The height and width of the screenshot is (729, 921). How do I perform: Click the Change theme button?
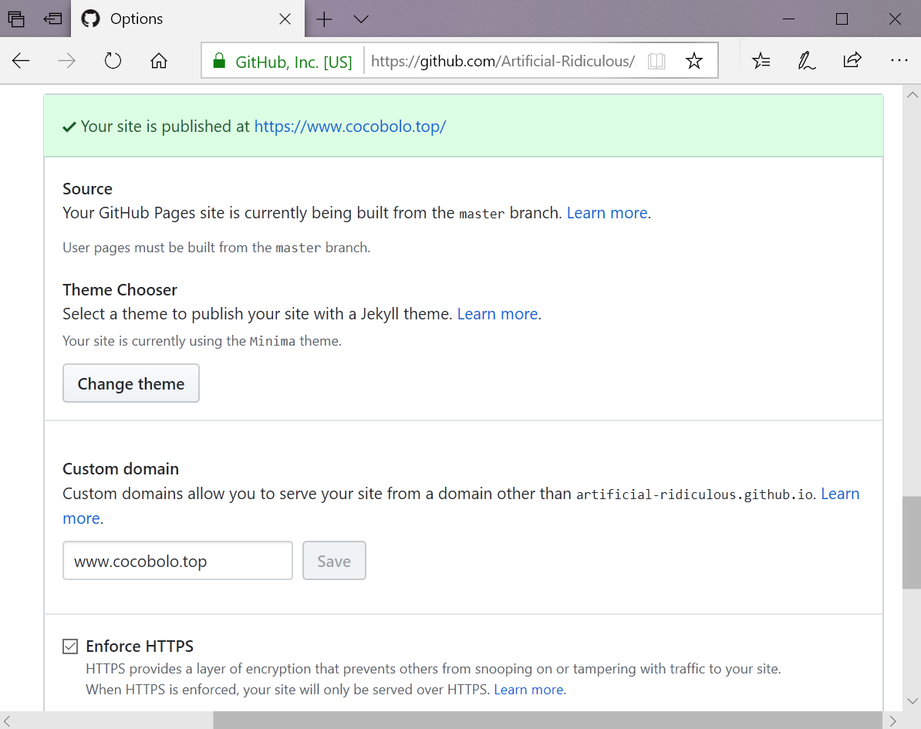point(131,383)
